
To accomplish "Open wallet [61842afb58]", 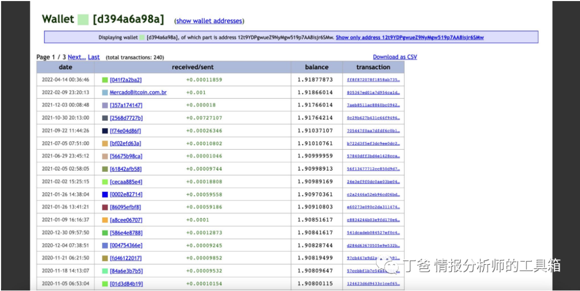I will pyautogui.click(x=126, y=169).
